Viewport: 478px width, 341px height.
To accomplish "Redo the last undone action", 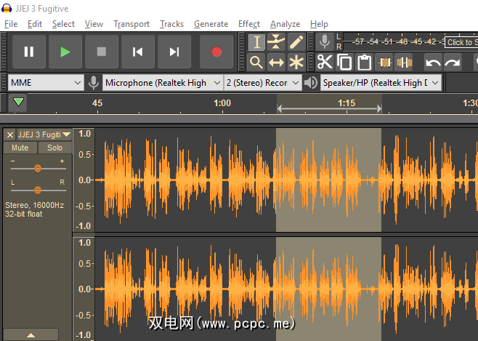I will (x=453, y=63).
